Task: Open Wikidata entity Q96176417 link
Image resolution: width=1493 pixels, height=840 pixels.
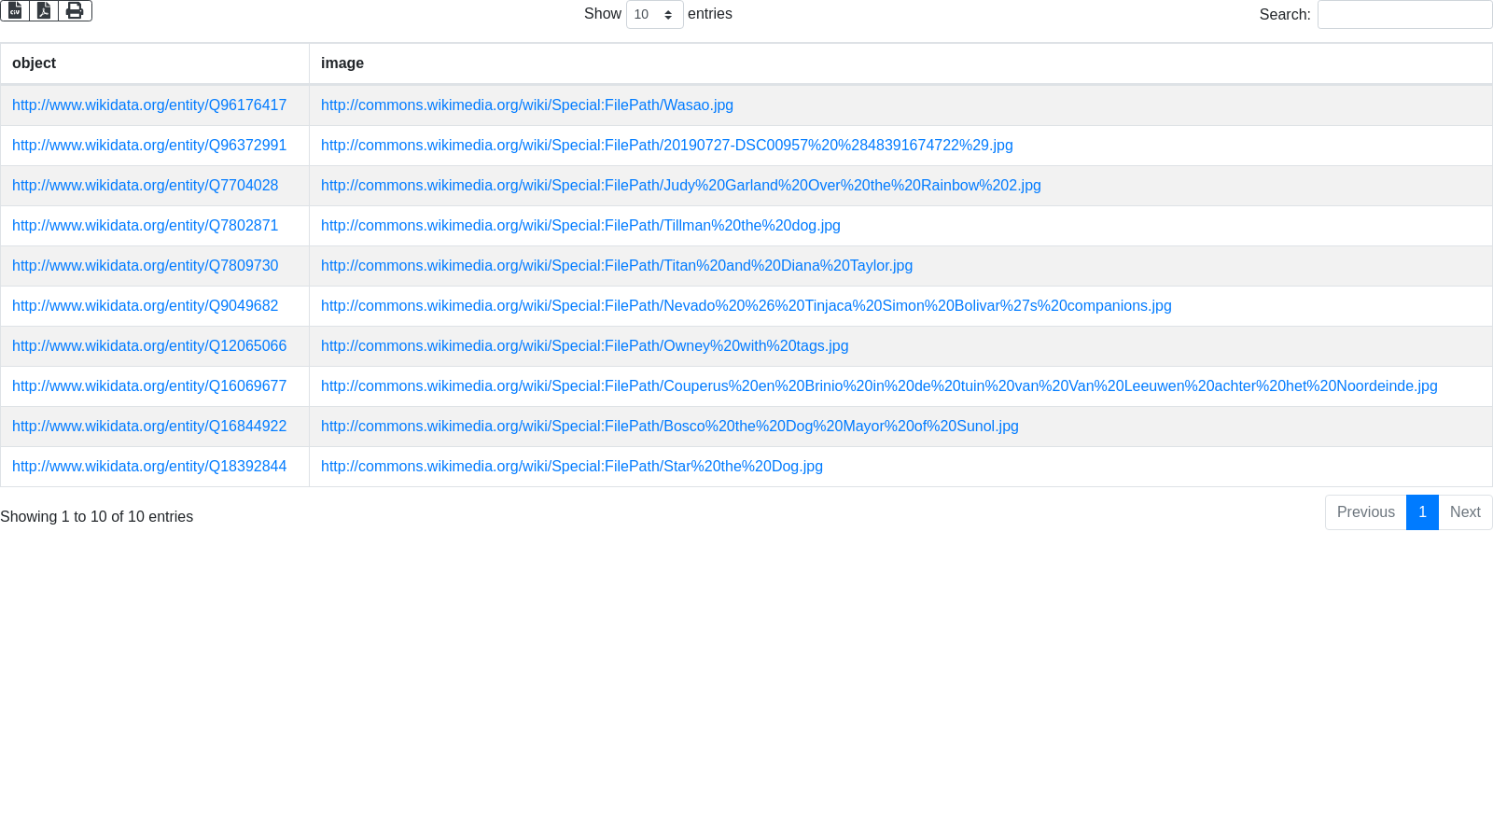Action: pos(149,105)
